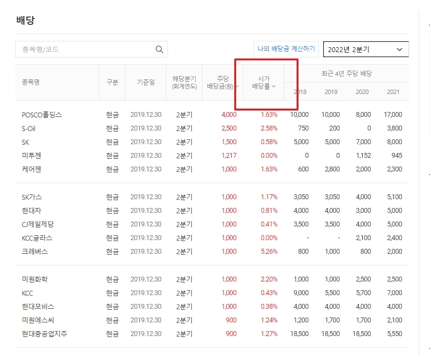Select 현대중공업지주 yield 1.27%
This screenshot has width=430, height=356.
coord(269,334)
